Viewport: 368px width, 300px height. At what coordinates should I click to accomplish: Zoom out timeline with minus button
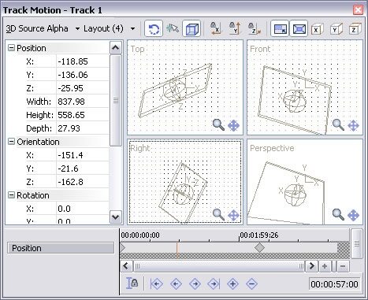(x=343, y=266)
